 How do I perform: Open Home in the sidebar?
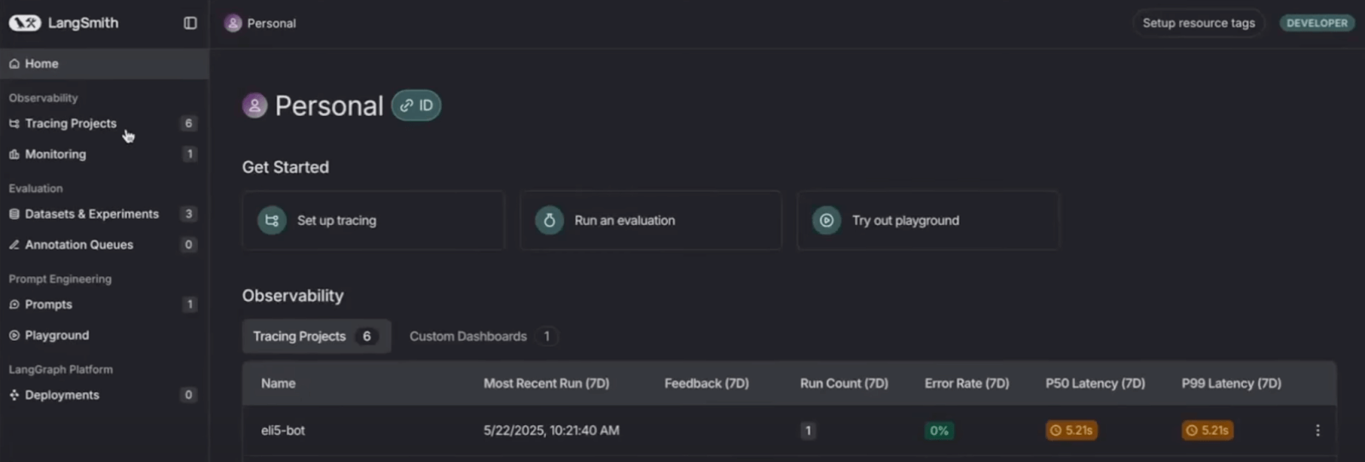tap(42, 64)
